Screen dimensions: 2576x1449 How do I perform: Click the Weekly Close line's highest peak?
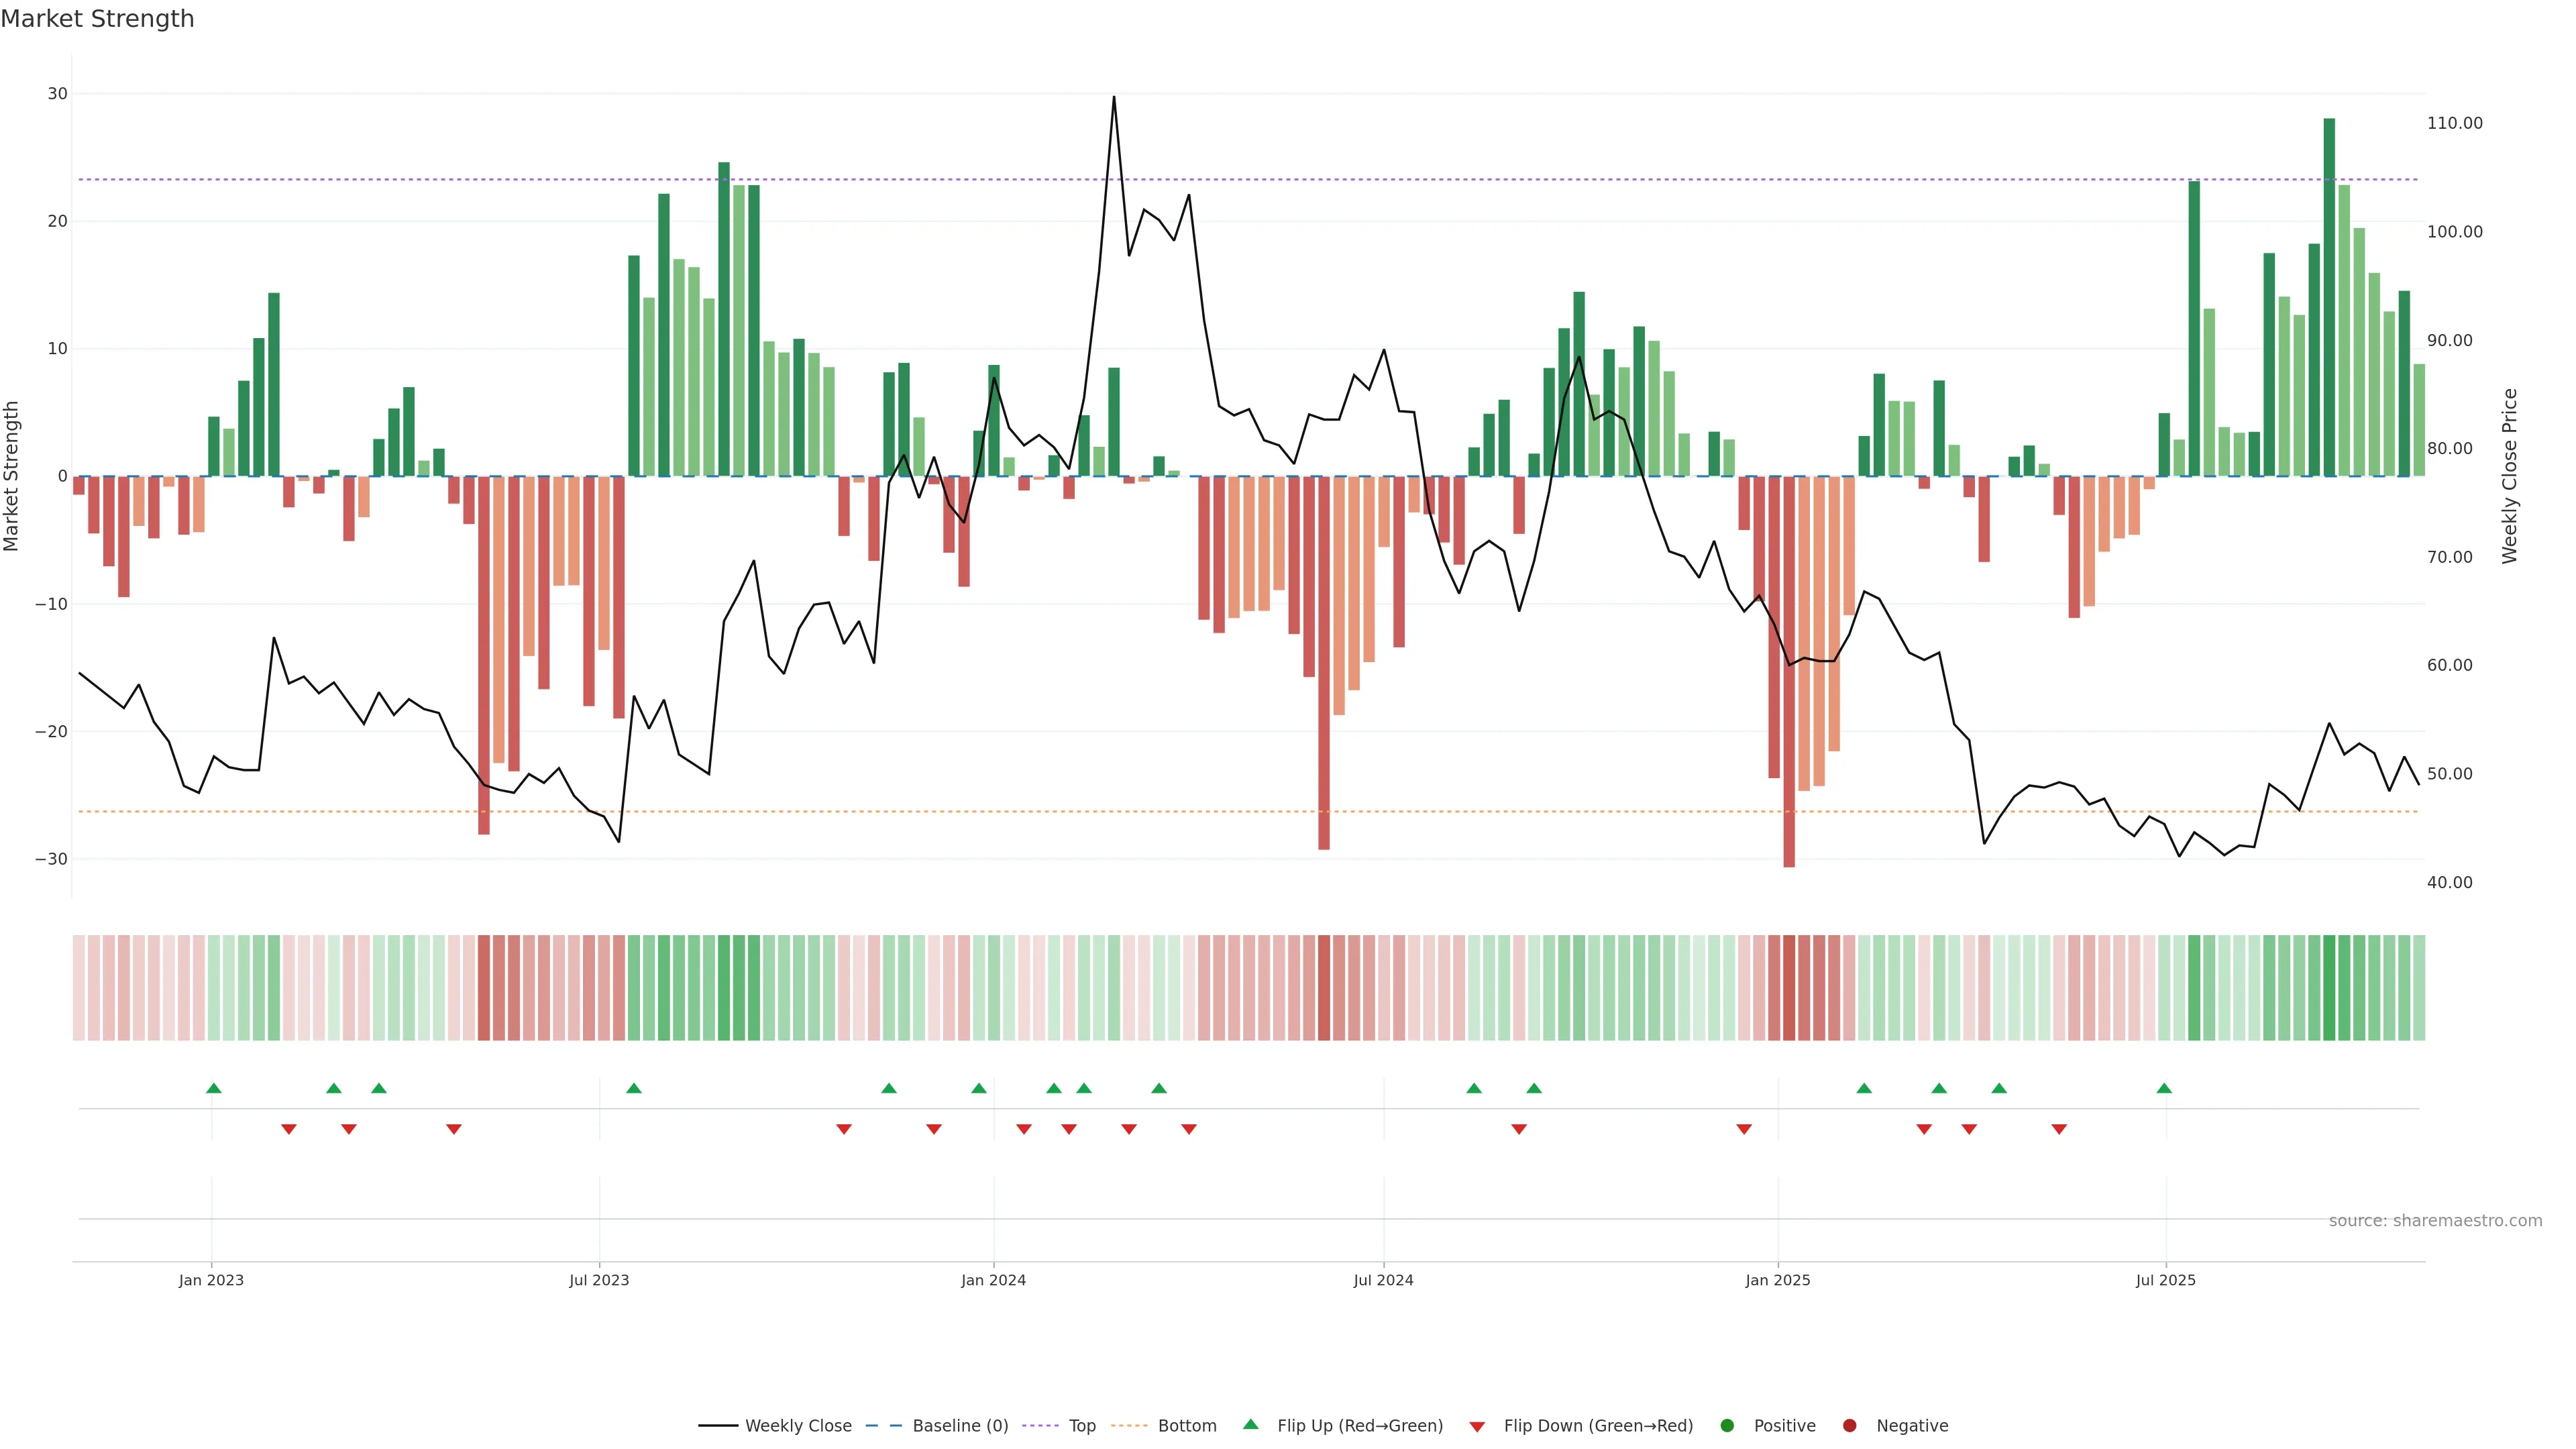1114,98
